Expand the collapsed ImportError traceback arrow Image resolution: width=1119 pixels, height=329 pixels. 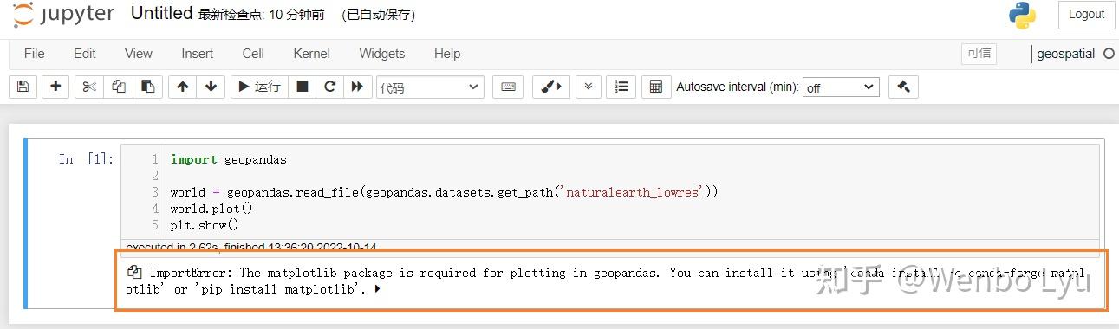pyautogui.click(x=377, y=289)
